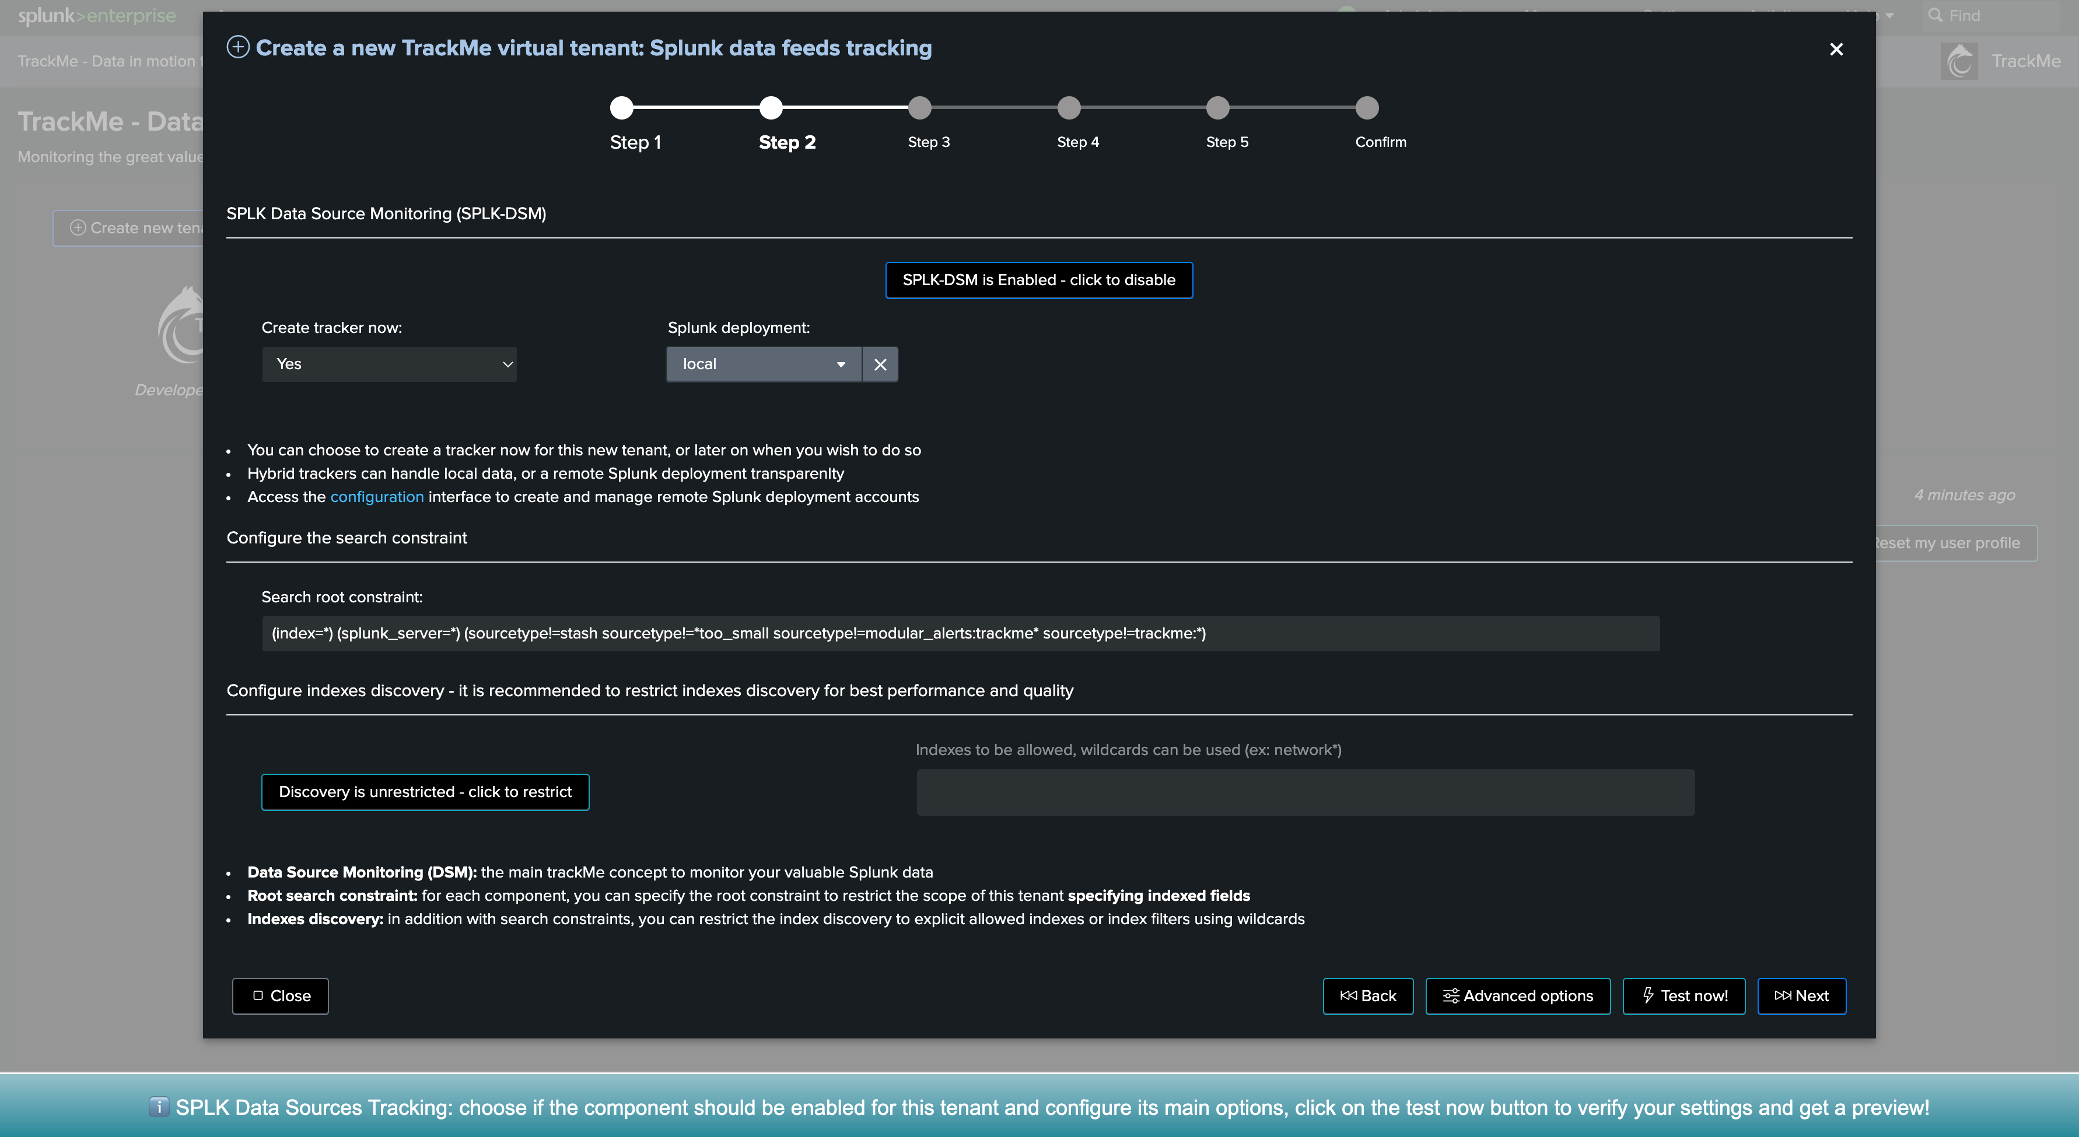Jump to Step 1 wizard marker

(621, 107)
